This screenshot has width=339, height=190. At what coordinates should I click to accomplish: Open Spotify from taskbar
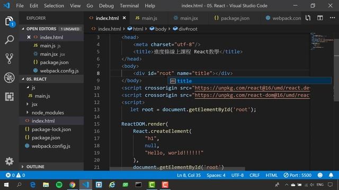click(x=59, y=185)
